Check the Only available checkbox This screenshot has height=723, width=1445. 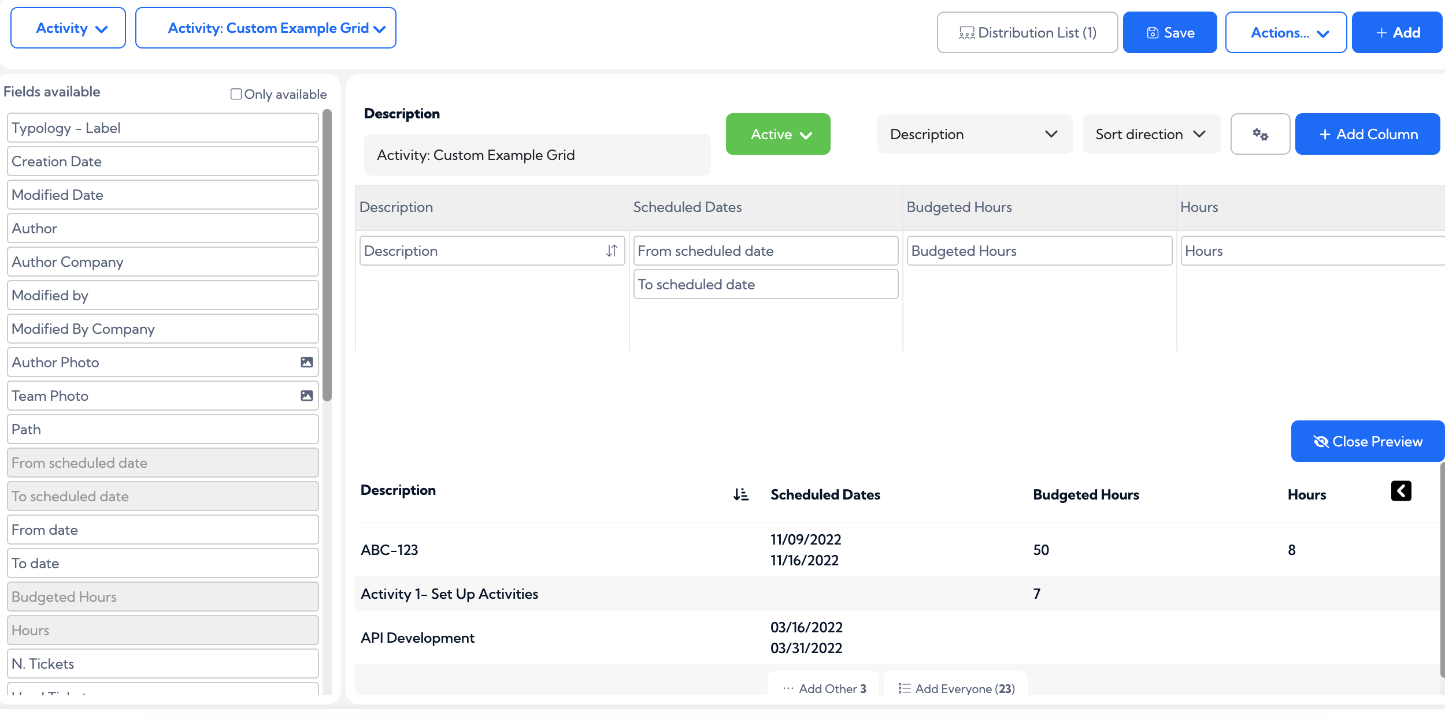235,94
